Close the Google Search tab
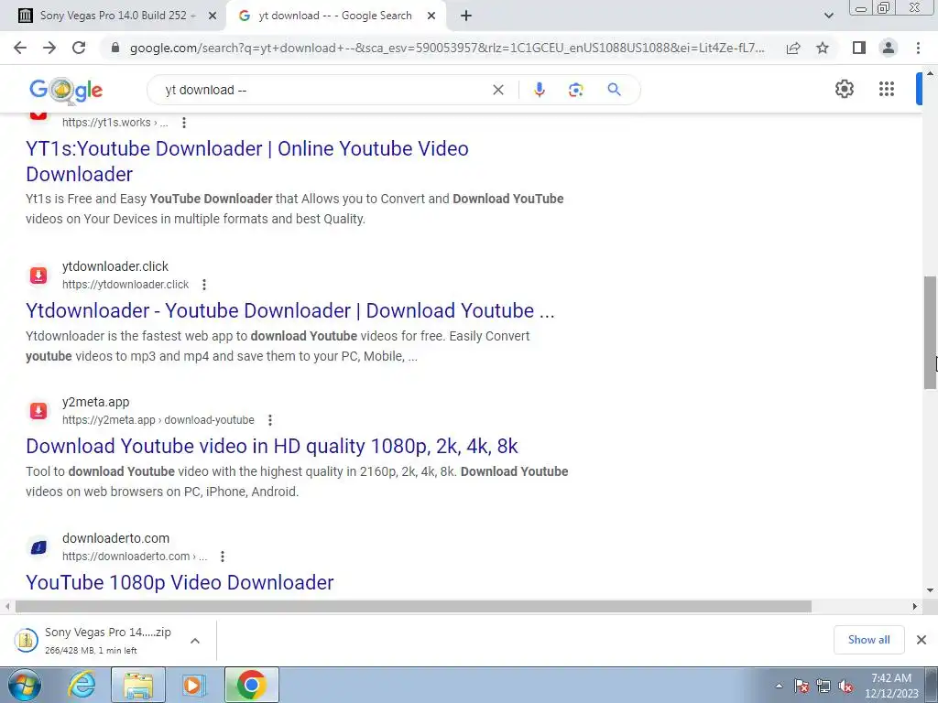Viewport: 938px width, 703px height. click(431, 16)
